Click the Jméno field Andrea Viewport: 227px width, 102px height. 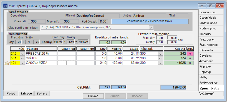click(x=150, y=16)
